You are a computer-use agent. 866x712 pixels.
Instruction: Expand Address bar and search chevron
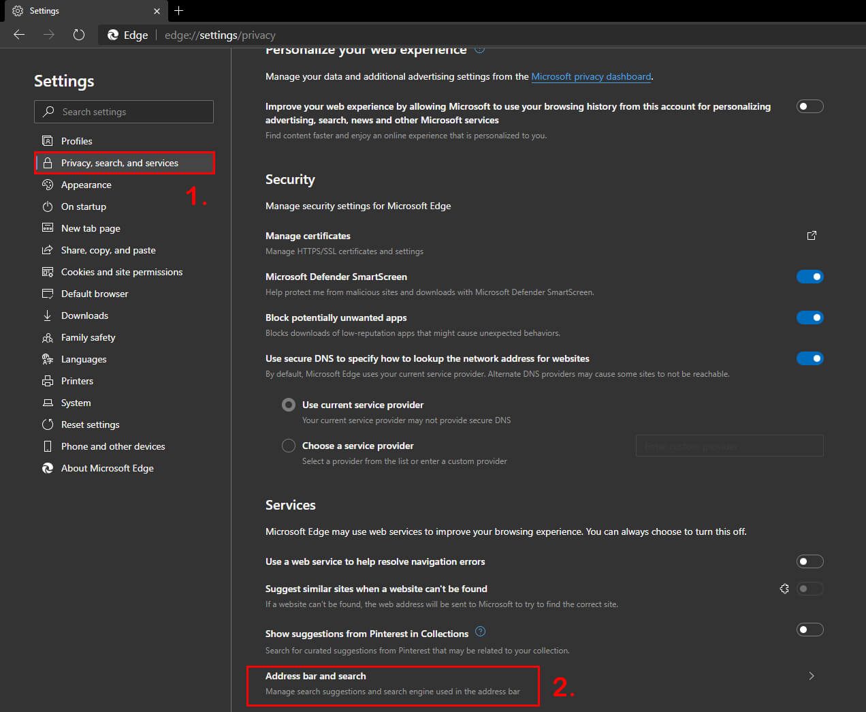coord(812,676)
